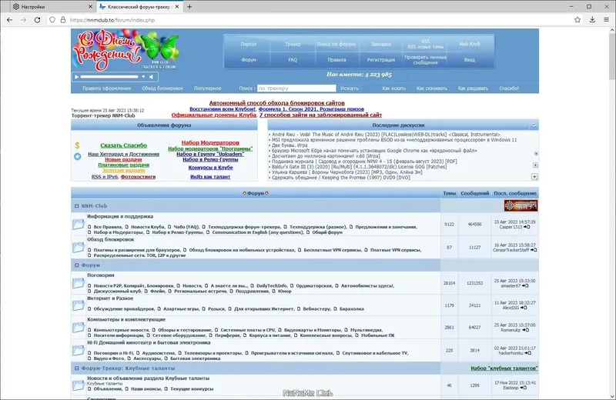Click folder icon for Поговорим forum
This screenshot has width=616, height=400.
79,282
